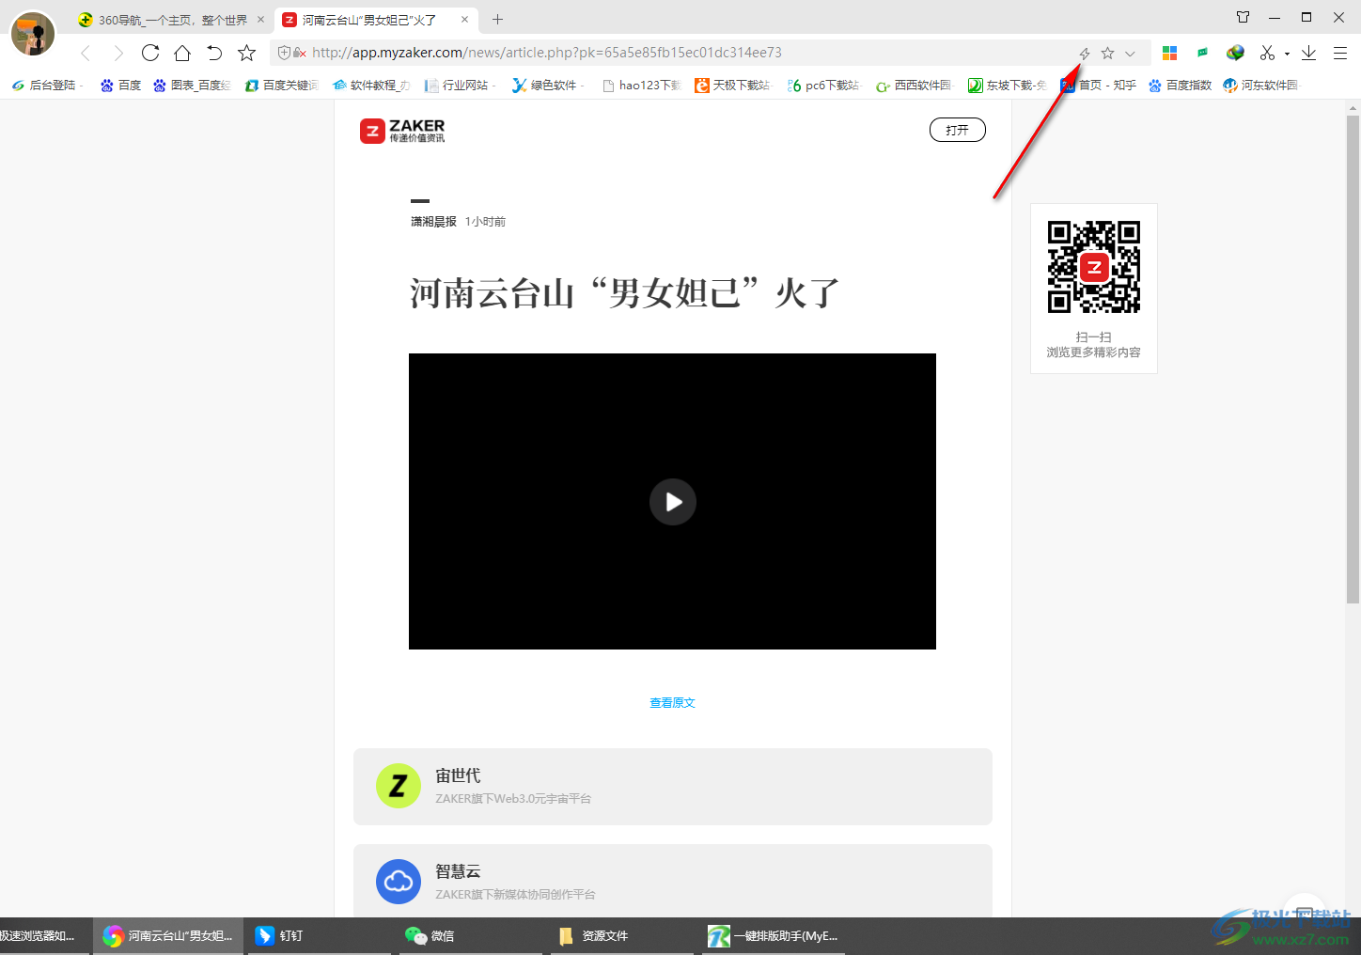Open the 宙世代 card

tap(672, 787)
